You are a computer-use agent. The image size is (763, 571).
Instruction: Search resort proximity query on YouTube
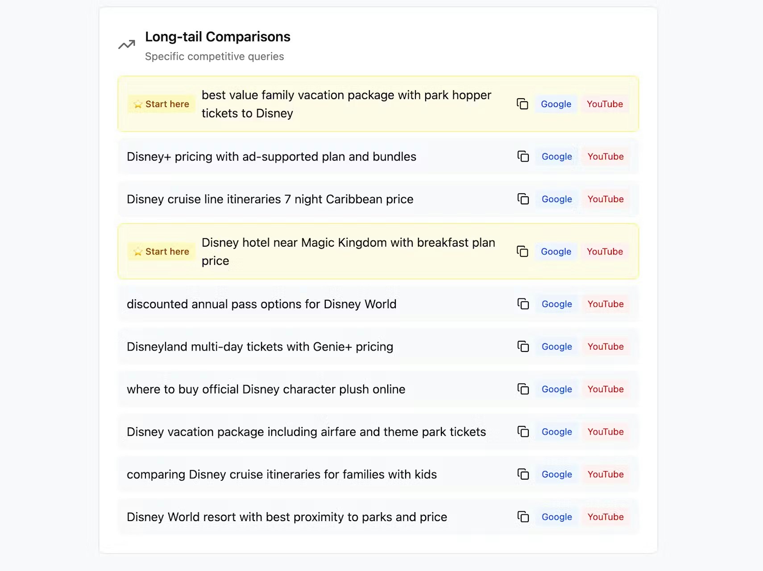coord(605,517)
